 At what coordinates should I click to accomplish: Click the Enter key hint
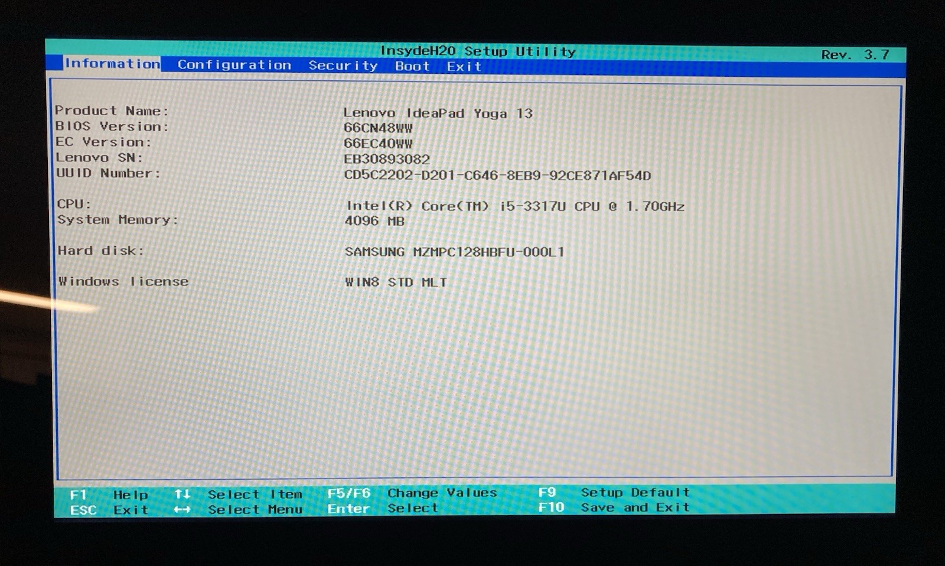(349, 509)
